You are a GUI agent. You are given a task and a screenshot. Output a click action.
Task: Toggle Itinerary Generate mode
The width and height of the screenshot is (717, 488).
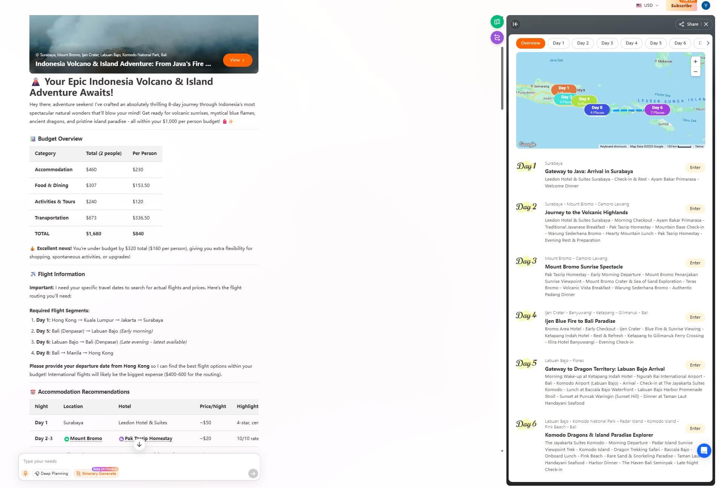click(x=96, y=473)
